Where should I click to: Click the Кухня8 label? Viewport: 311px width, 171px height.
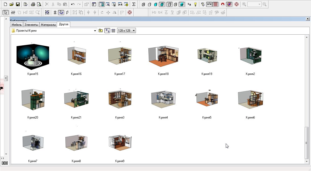(76, 161)
